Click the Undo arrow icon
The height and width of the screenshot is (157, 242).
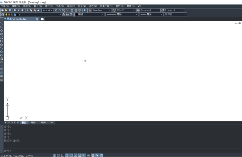coord(44,11)
